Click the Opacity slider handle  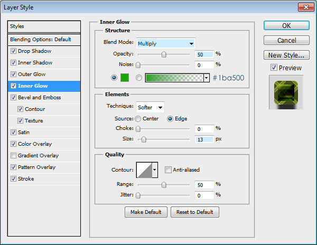pyautogui.click(x=164, y=54)
